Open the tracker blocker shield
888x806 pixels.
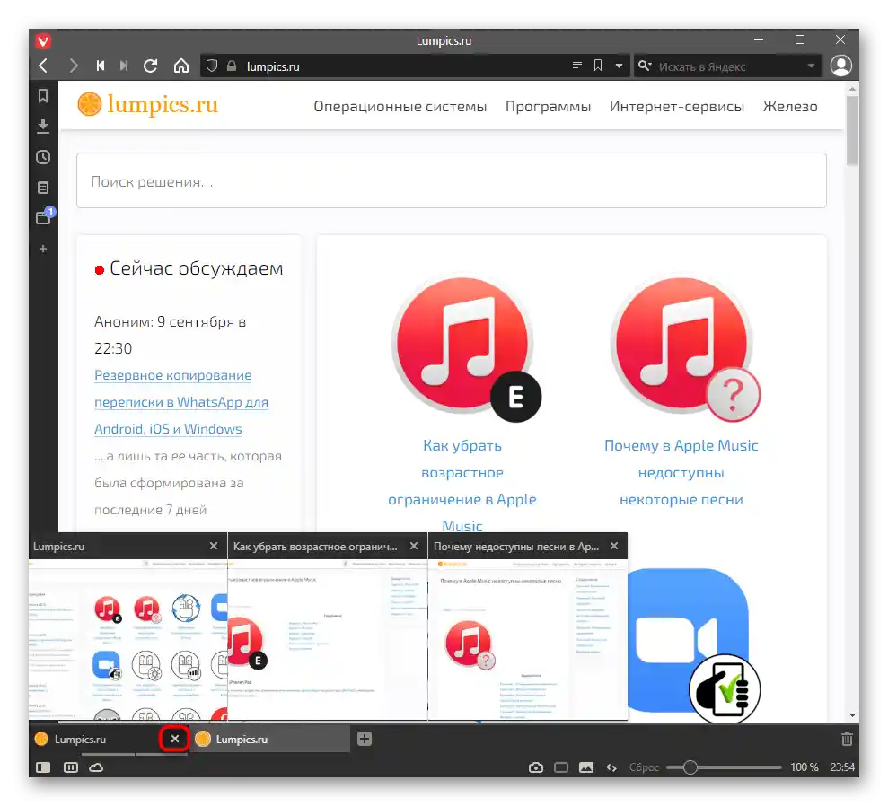tap(212, 66)
